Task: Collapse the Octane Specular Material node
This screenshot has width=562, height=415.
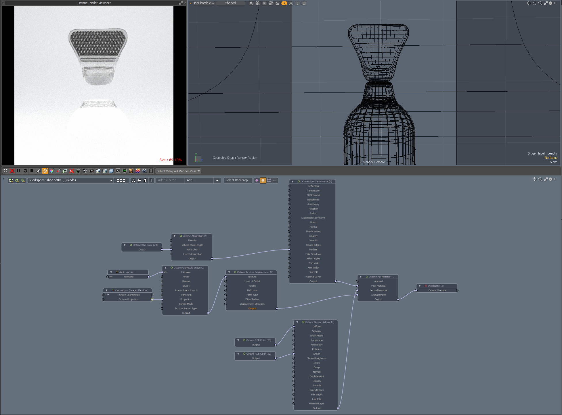Action: coord(293,182)
